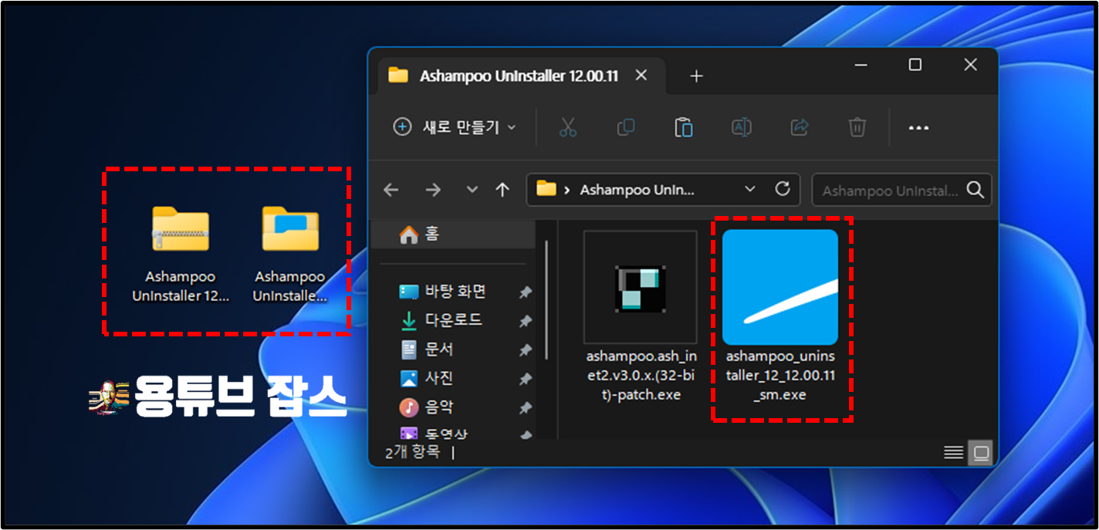Image resolution: width=1099 pixels, height=530 pixels.
Task: Open 다운로드 in navigation pane
Action: click(x=454, y=319)
